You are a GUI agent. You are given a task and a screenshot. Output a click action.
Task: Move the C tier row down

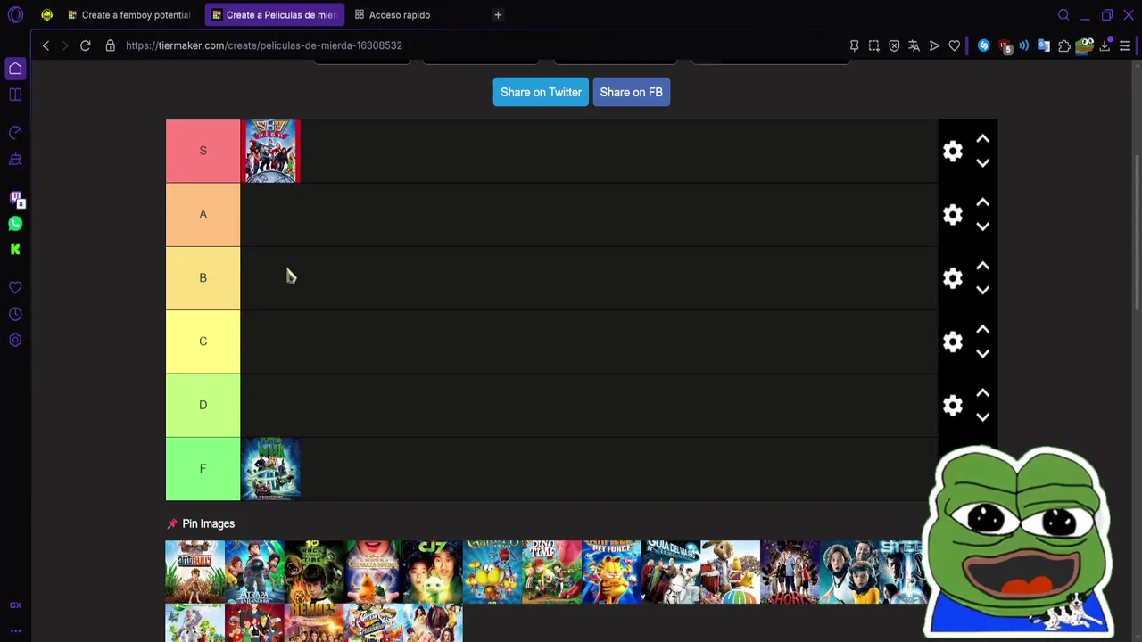(982, 354)
